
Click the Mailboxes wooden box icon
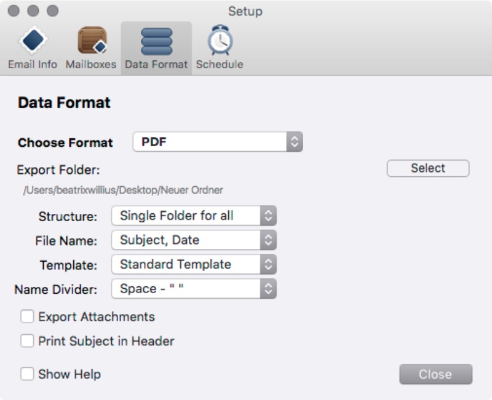(x=91, y=42)
